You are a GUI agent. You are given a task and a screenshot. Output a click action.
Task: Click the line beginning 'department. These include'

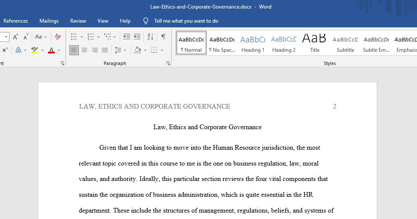(x=206, y=210)
